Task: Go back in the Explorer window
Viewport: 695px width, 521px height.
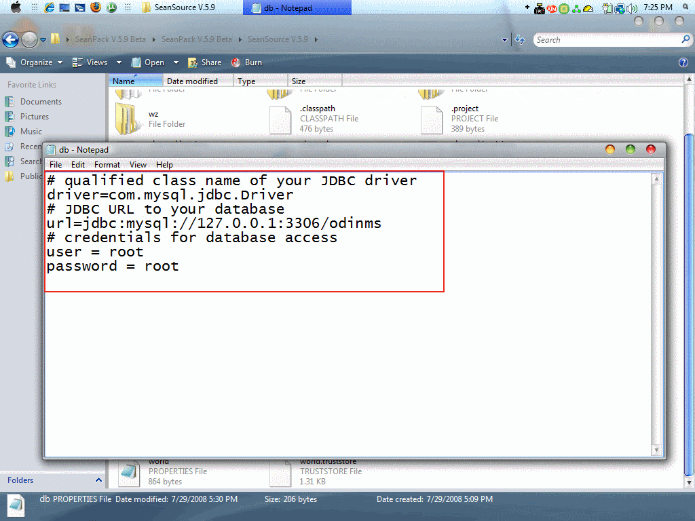Action: click(x=11, y=39)
